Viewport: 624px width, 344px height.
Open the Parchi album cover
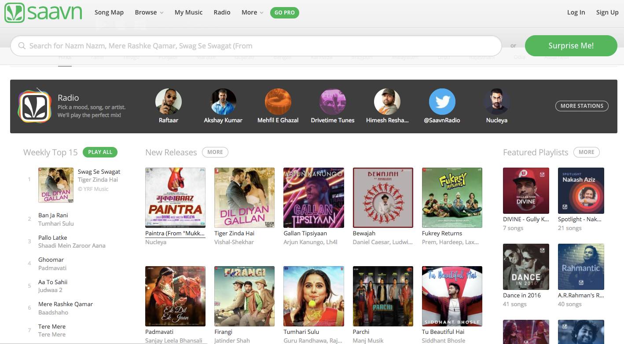click(383, 296)
